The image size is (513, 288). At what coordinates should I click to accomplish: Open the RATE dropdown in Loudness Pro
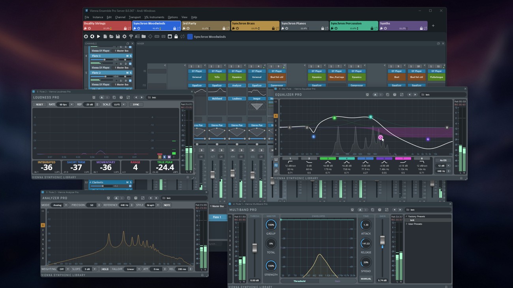click(x=71, y=104)
